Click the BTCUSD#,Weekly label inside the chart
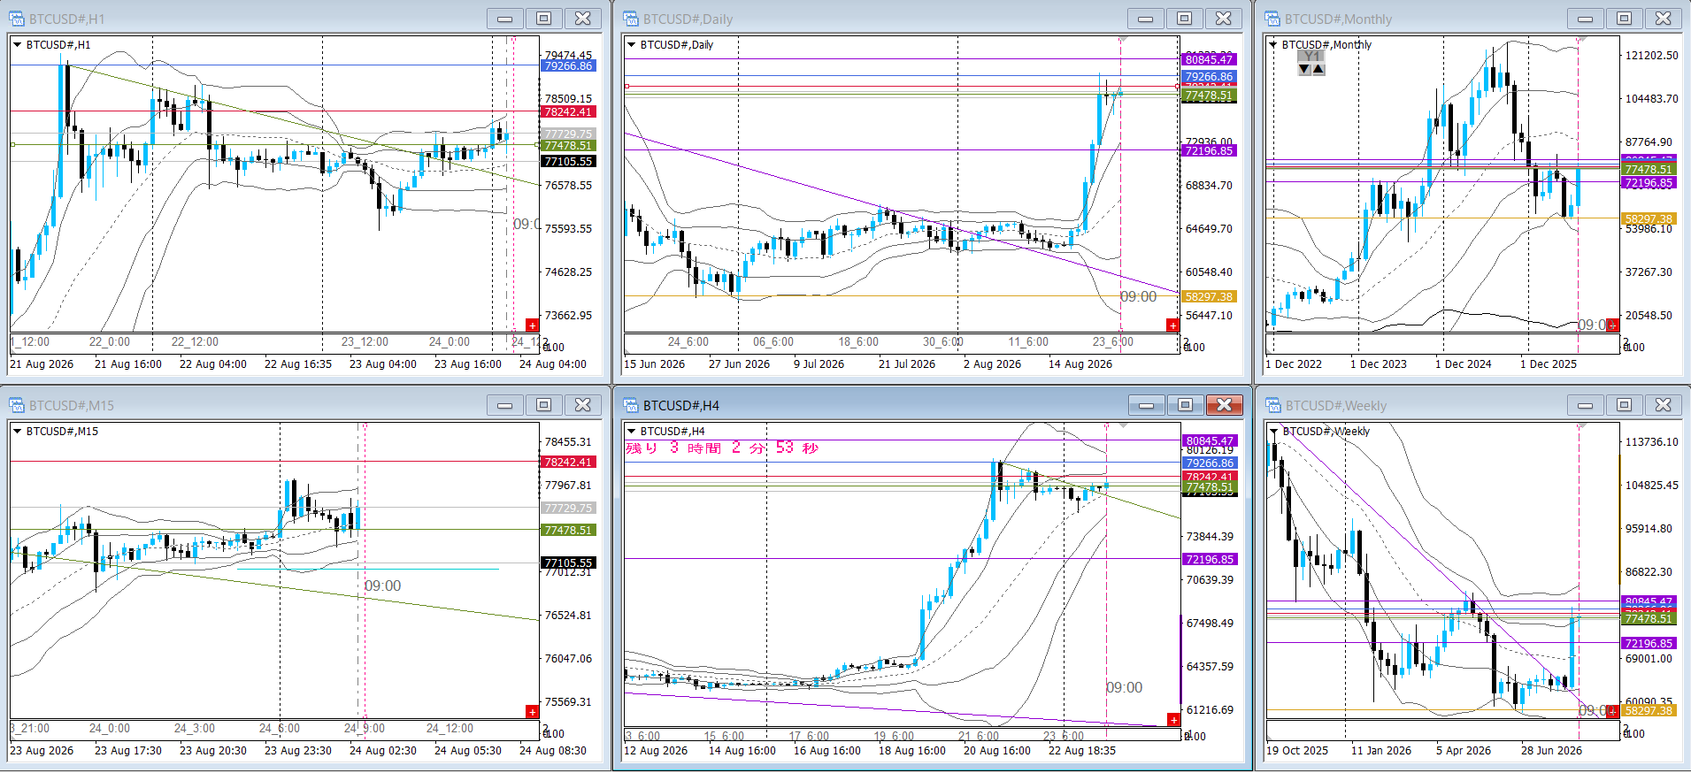This screenshot has height=773, width=1691. [x=1326, y=432]
